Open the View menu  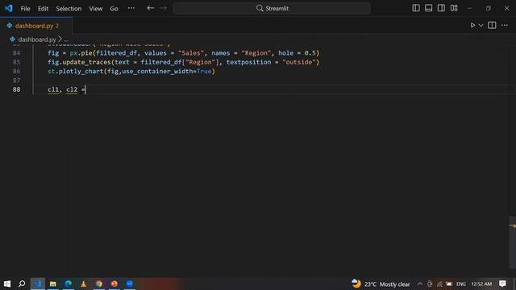tap(95, 9)
